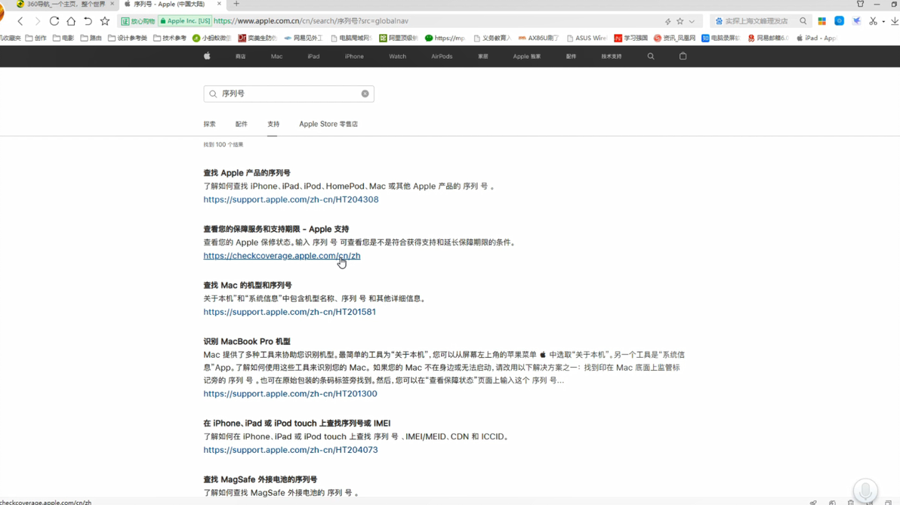Switch to the 探索 results tab
This screenshot has height=505, width=900.
pyautogui.click(x=209, y=124)
